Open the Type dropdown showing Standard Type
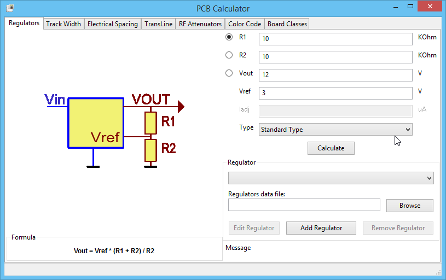Screen dimensions: 446x280 335,130
